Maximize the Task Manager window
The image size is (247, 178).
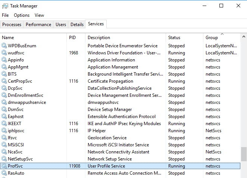pyautogui.click(x=221, y=6)
